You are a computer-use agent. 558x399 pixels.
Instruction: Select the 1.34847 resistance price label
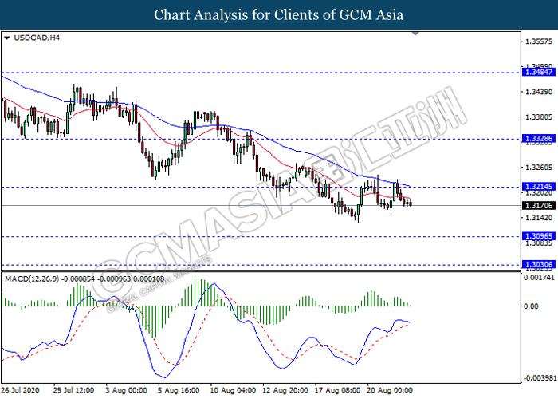tap(539, 72)
